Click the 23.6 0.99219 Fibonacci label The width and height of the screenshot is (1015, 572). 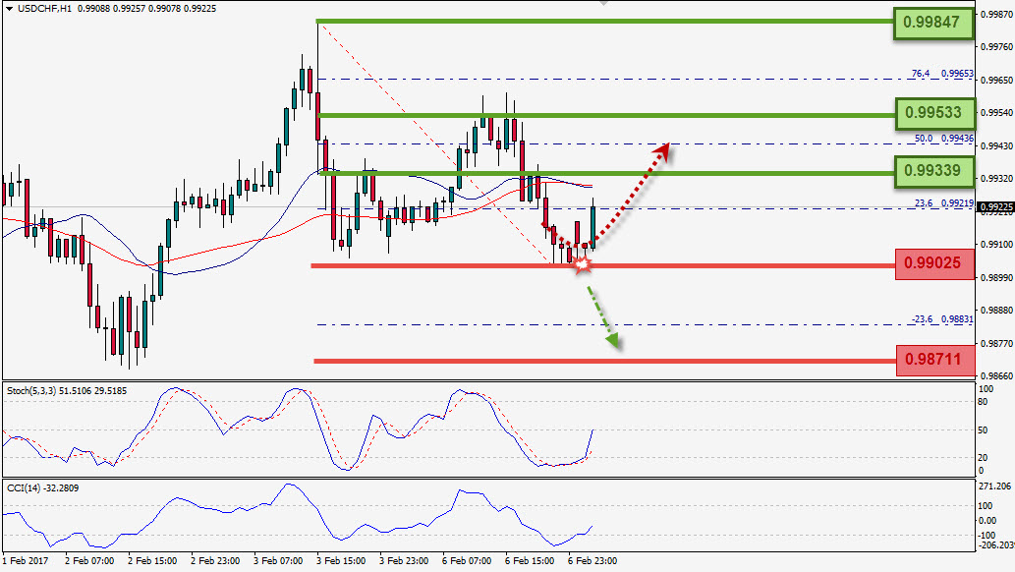tap(944, 202)
